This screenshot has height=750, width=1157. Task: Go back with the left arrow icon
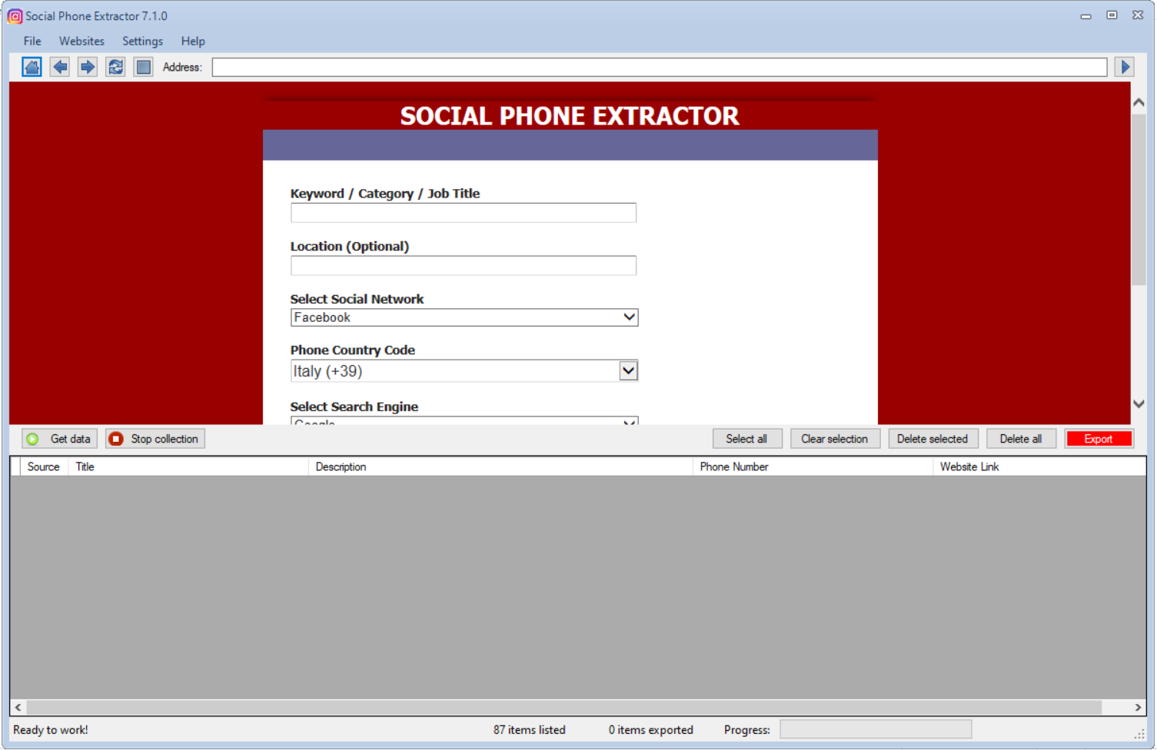(60, 68)
